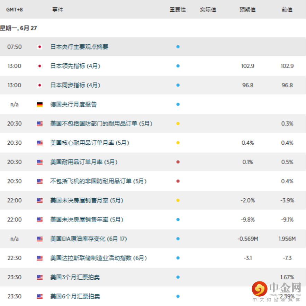The image size is (306, 306).
Task: Click Germany flag beside 德国央行月度报告
Action: pos(39,105)
